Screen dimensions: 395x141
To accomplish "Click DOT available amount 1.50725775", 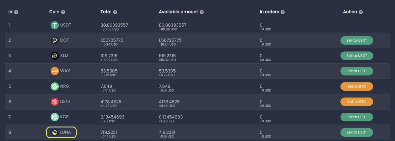I will coord(170,40).
